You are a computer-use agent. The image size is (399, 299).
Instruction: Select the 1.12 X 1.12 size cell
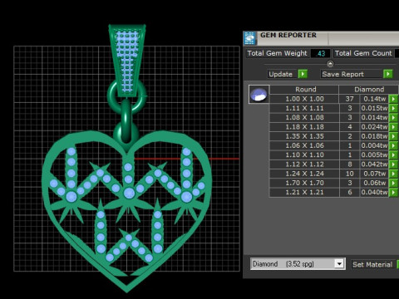click(x=304, y=164)
